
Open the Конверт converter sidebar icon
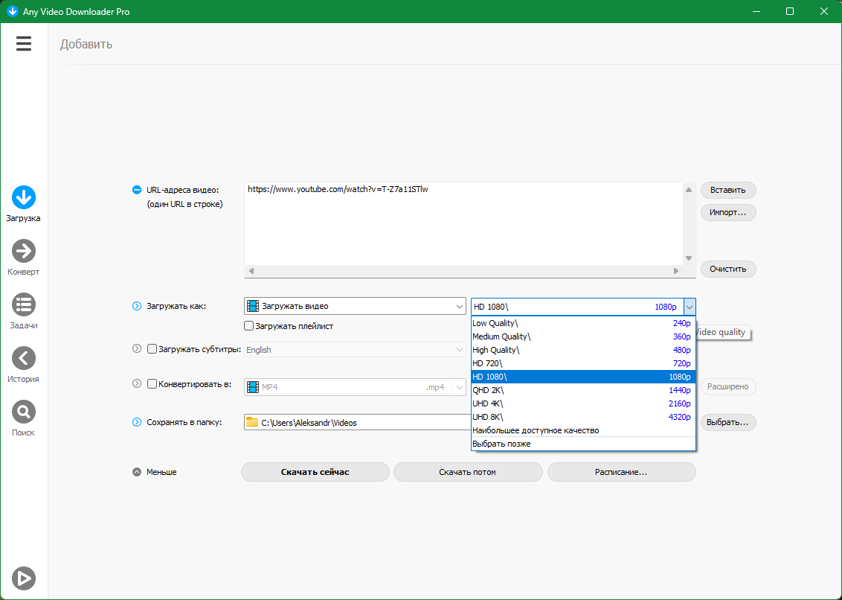point(24,251)
